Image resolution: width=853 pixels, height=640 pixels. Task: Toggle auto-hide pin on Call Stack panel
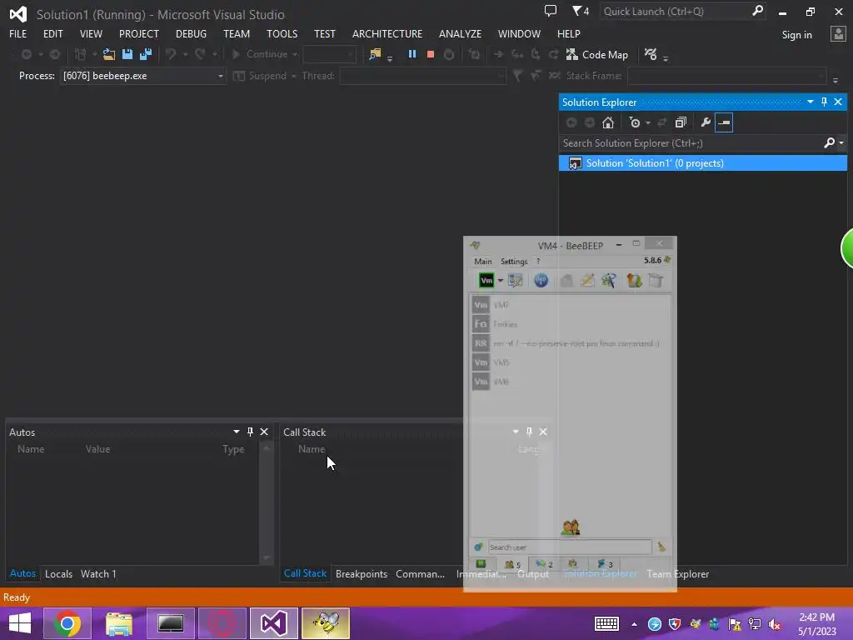tap(529, 432)
